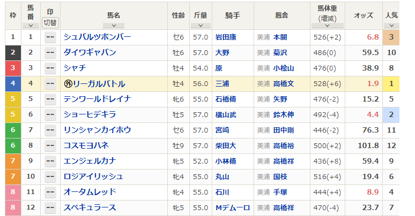Open mark selector for リーガルバトル
Screen dimensions: 415x216
pos(50,84)
